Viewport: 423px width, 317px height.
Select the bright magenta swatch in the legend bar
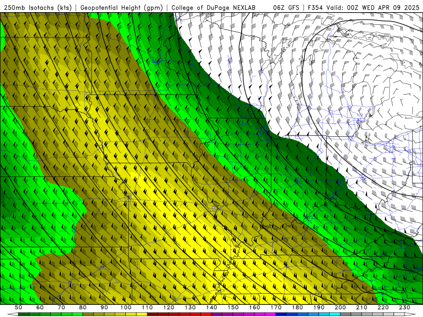pos(271,314)
